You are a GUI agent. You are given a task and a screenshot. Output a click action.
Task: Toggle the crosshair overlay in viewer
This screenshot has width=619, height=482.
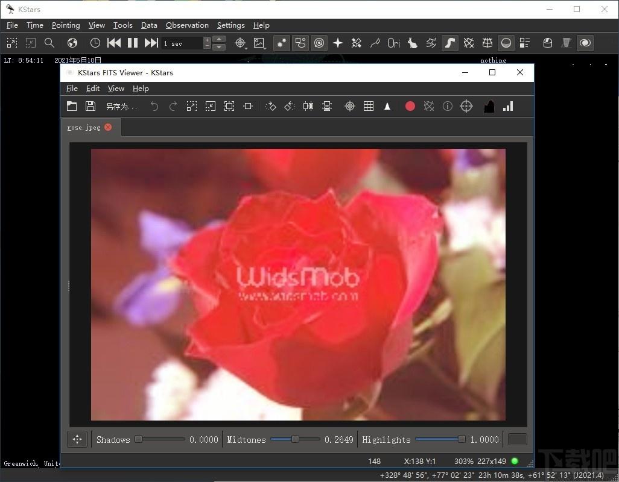(349, 106)
